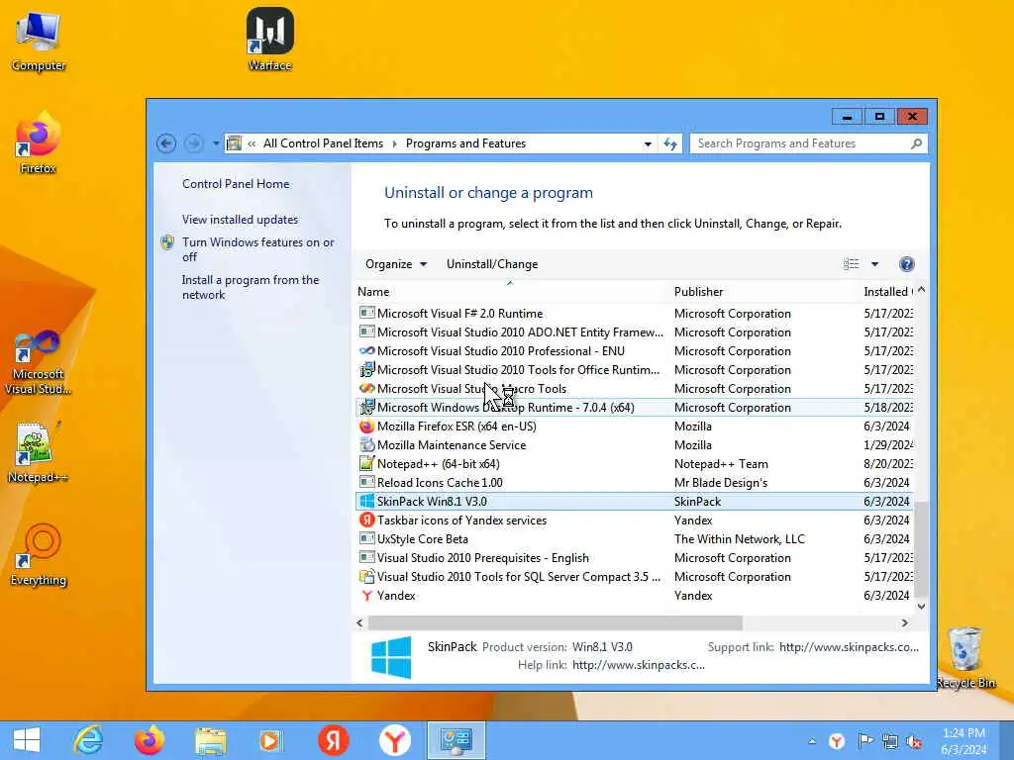The image size is (1014, 760).
Task: Click the search magnifier icon
Action: [x=916, y=143]
